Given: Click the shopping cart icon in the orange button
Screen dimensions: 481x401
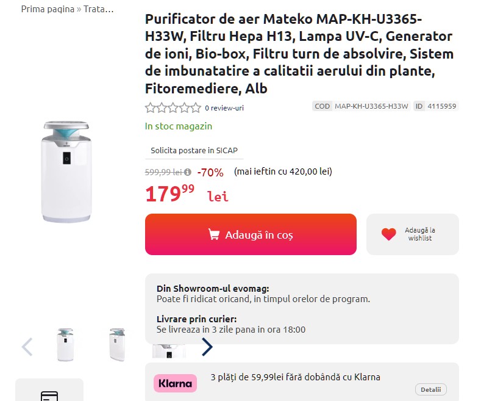Looking at the screenshot, I should coord(213,234).
